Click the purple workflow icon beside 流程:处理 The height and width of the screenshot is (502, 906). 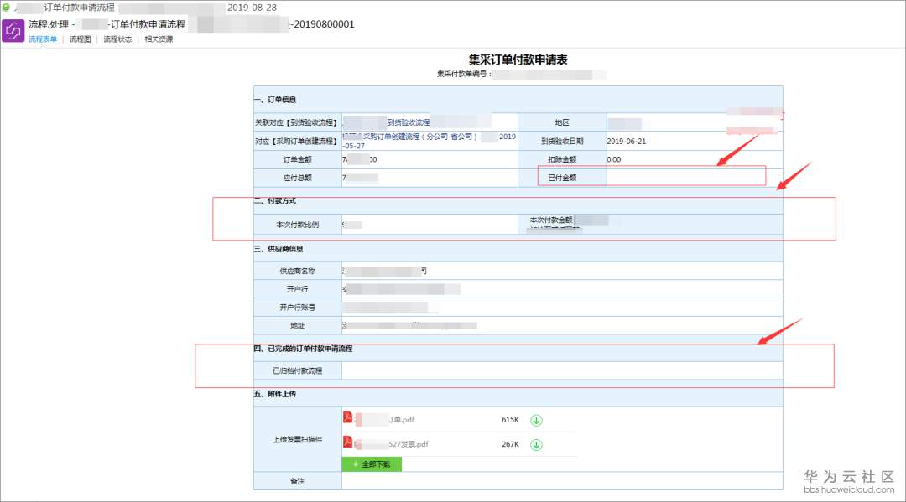[13, 30]
